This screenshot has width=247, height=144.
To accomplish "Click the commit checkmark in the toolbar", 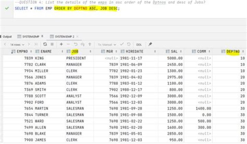I will click(x=121, y=44).
